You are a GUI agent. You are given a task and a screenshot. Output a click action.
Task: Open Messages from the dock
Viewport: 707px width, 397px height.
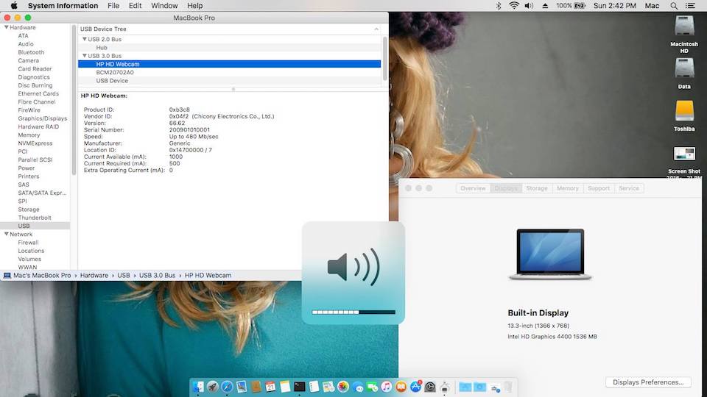(358, 387)
